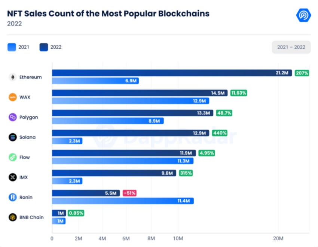Click the dark blue 2022 color swatch
The width and height of the screenshot is (318, 247).
(44, 47)
